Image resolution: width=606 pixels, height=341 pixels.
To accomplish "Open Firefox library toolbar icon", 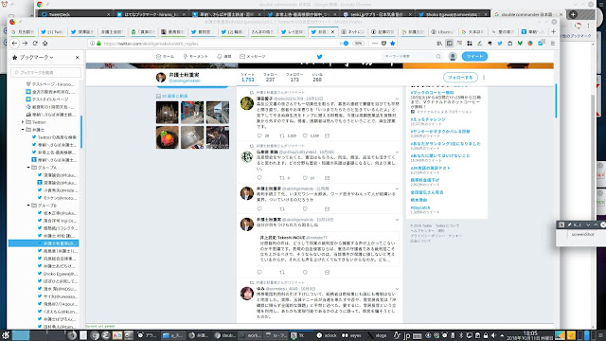I will tap(439, 44).
